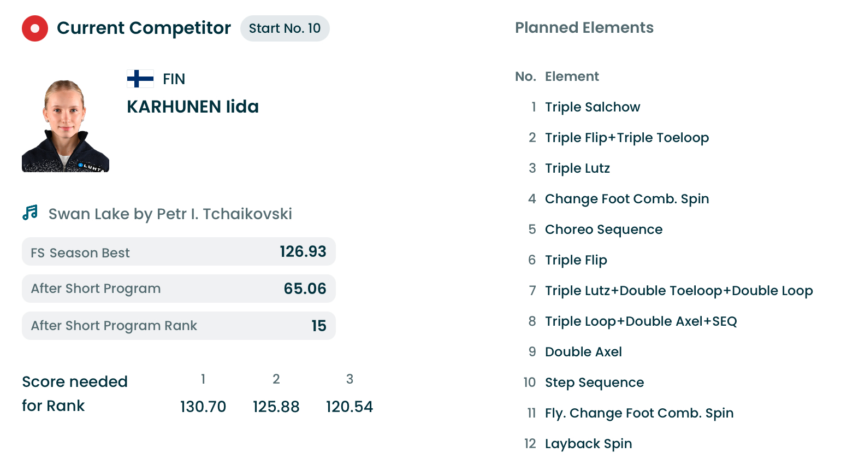Click the 120.54 score for rank 3

click(349, 407)
